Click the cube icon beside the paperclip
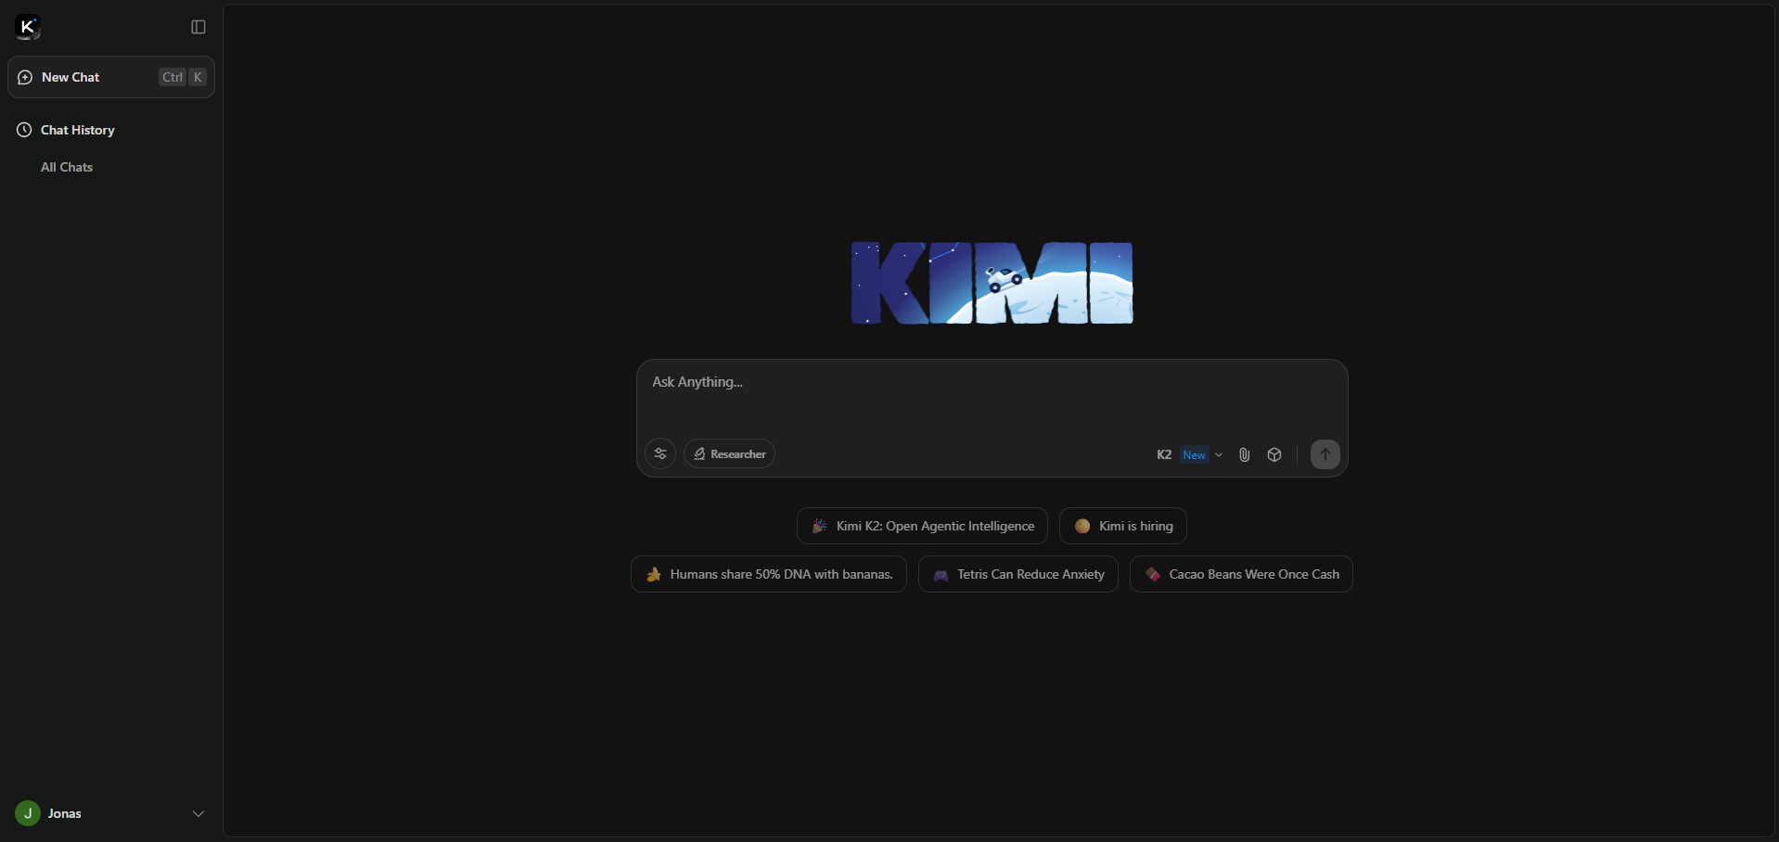1779x842 pixels. (1274, 454)
